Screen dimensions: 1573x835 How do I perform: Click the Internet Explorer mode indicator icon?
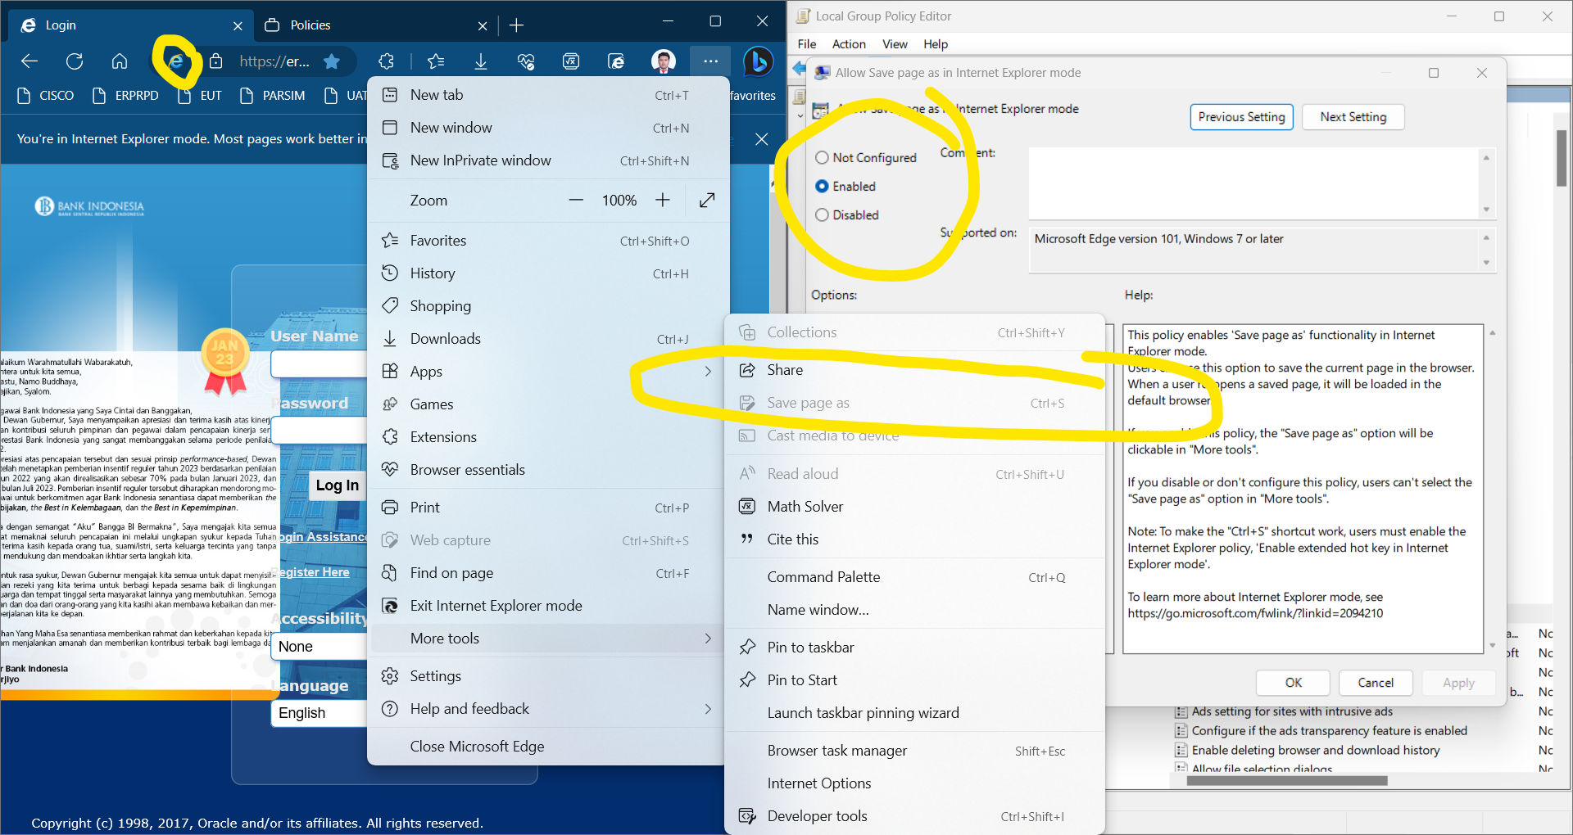(175, 61)
